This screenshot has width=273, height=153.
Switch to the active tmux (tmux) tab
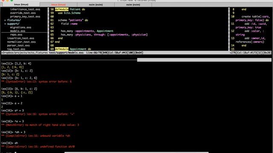point(21,5)
